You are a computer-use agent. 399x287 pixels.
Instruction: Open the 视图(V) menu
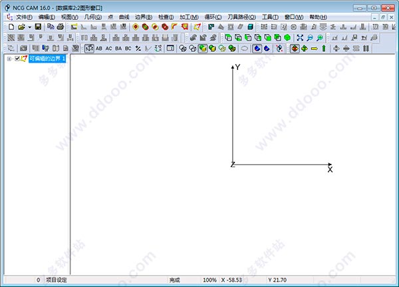(69, 17)
